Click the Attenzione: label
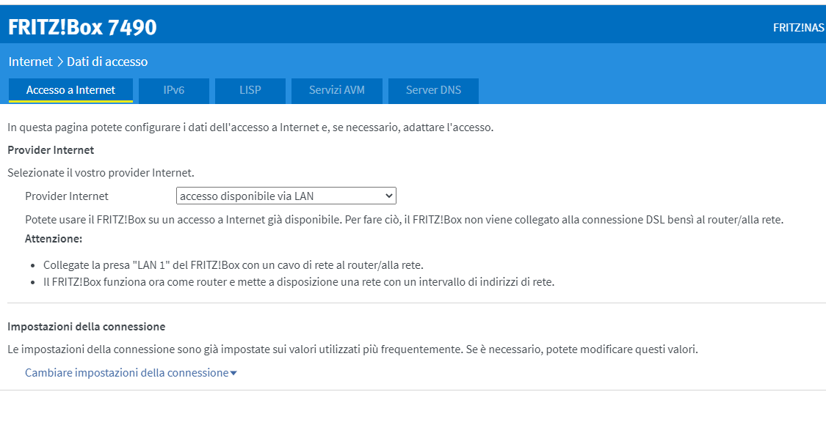Image resolution: width=826 pixels, height=422 pixels. point(54,239)
